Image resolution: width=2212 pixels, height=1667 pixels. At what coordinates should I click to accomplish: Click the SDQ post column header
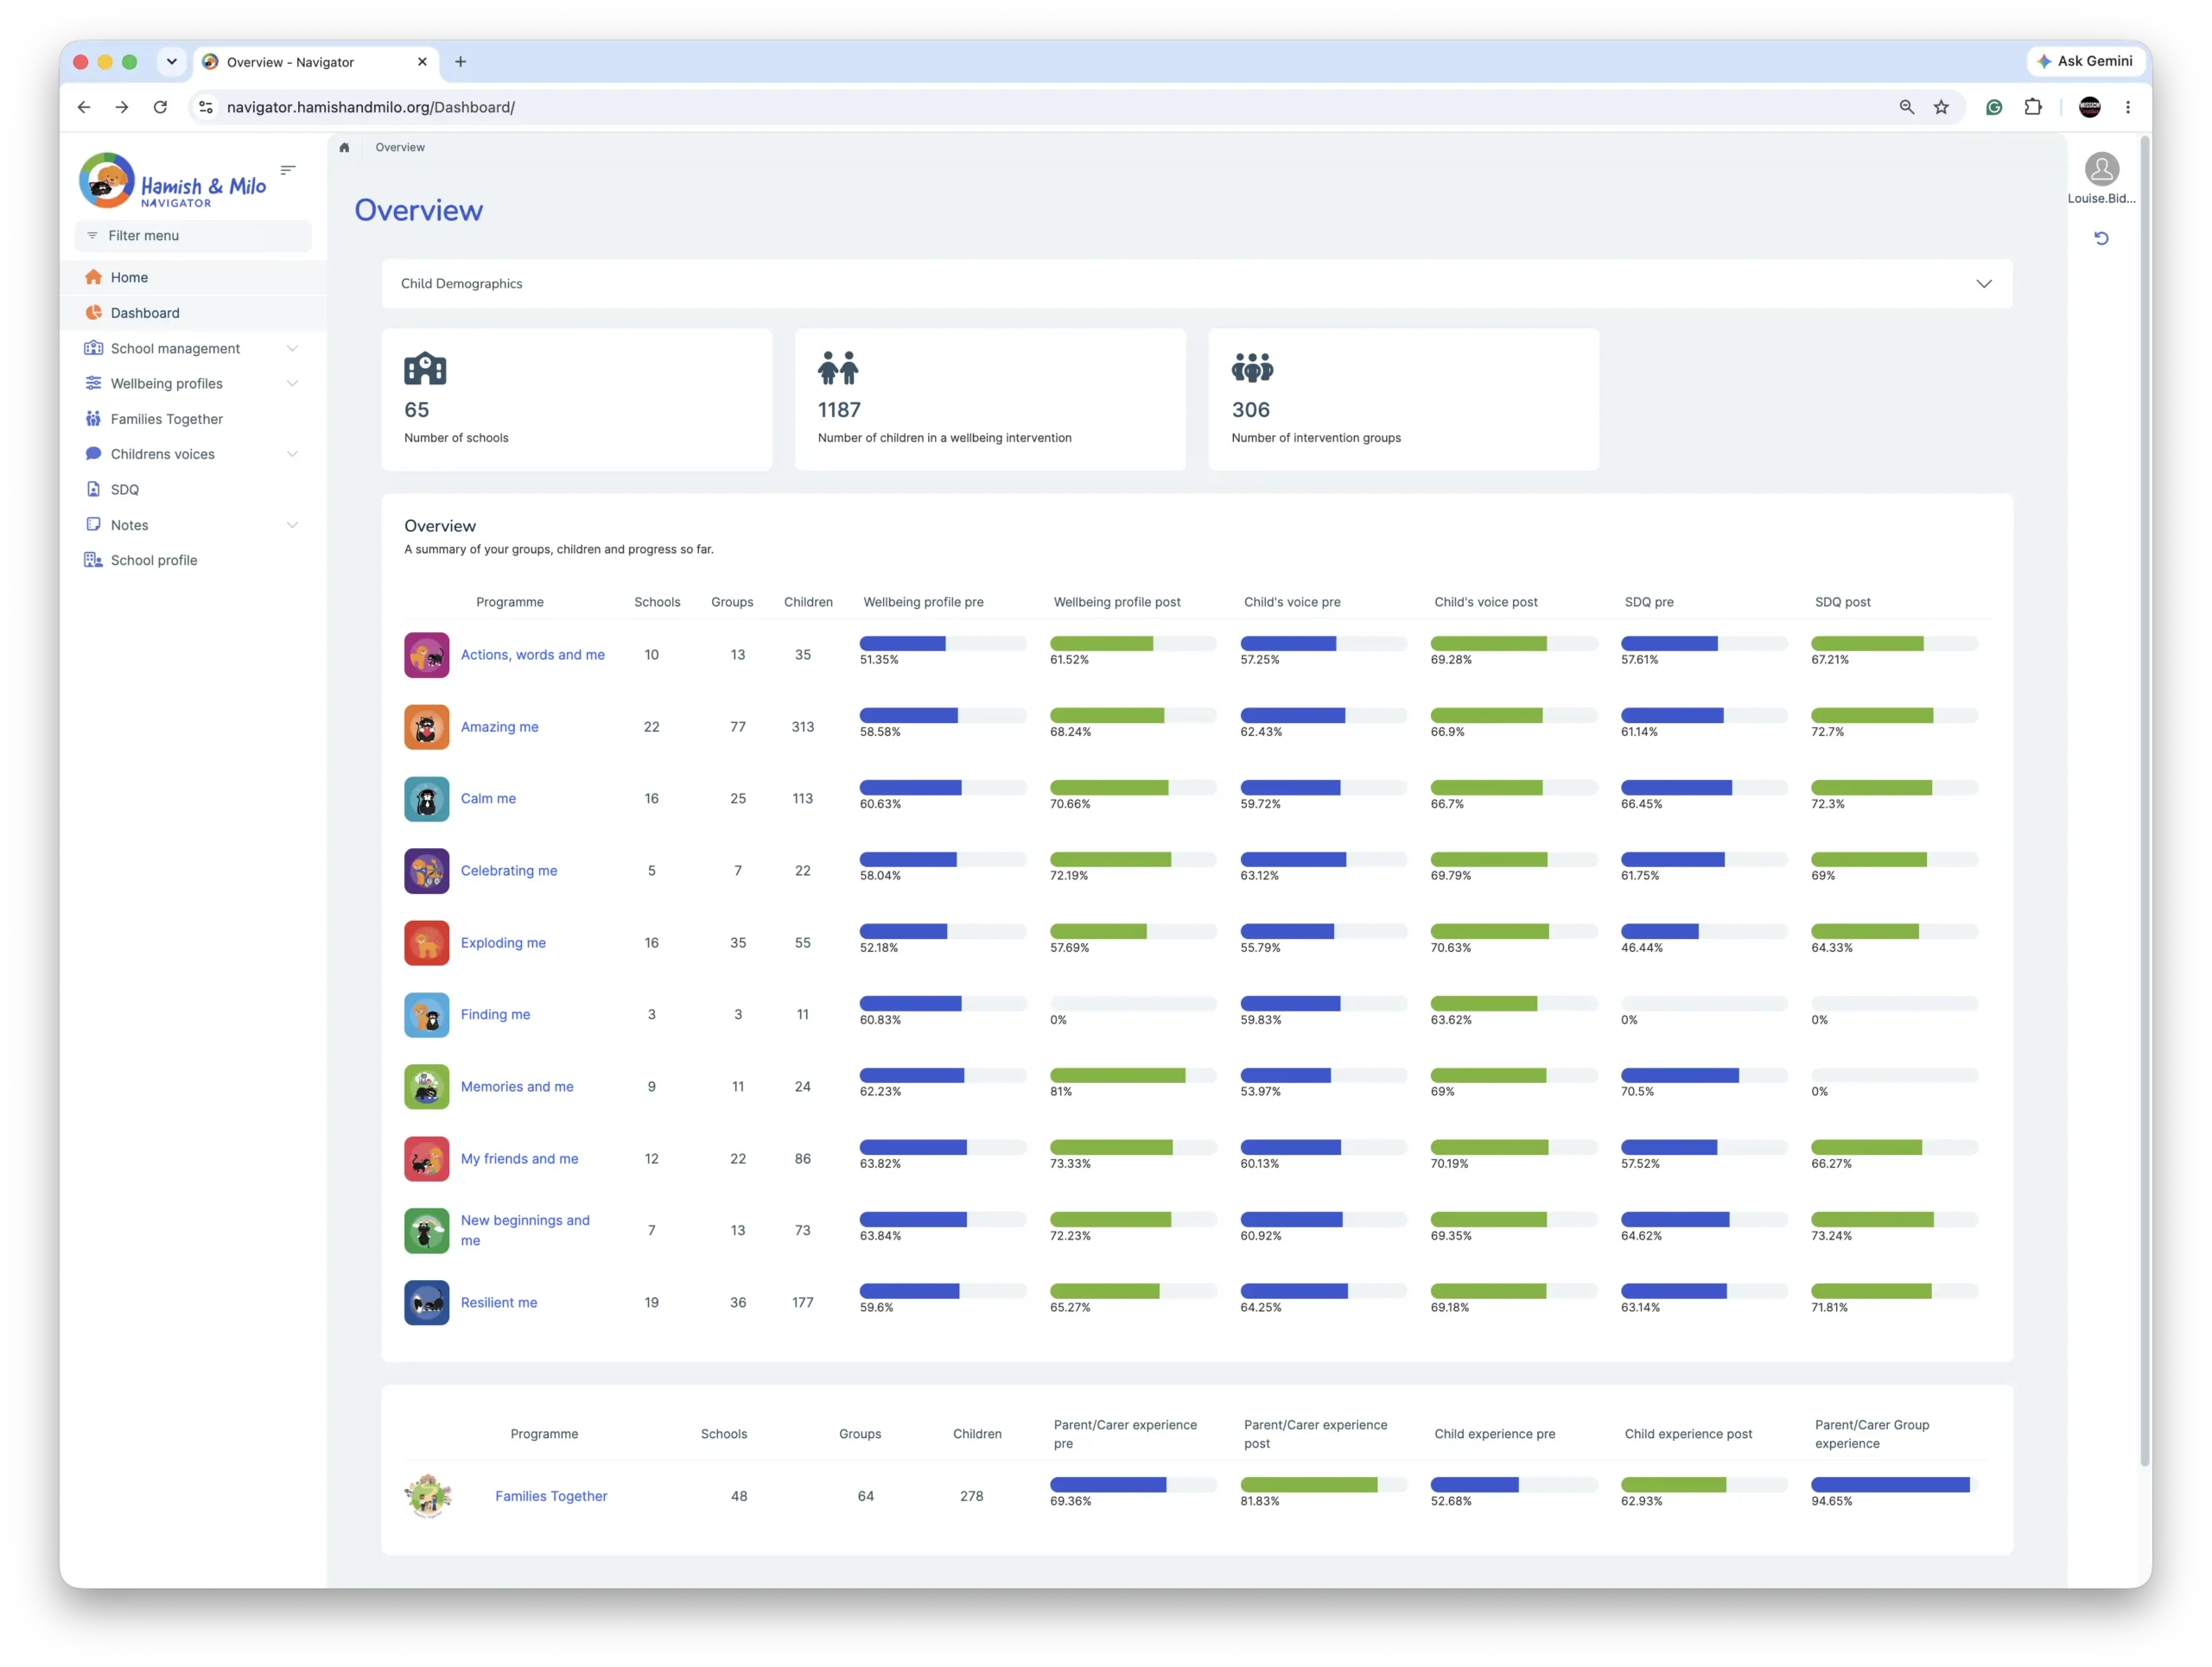(1842, 602)
